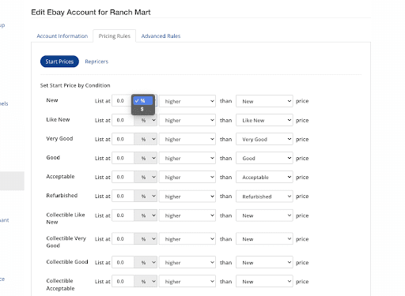Open the Advanced Rules tab

(161, 36)
